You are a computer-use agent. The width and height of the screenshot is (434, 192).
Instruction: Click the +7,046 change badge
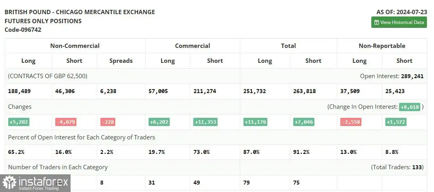pos(303,122)
